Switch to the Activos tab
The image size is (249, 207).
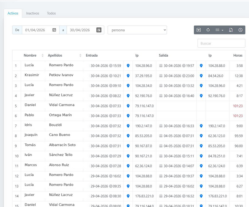[x=13, y=13]
